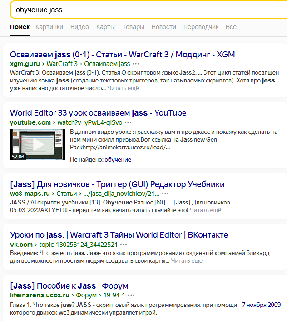Click the vk.com domain link

(21, 245)
